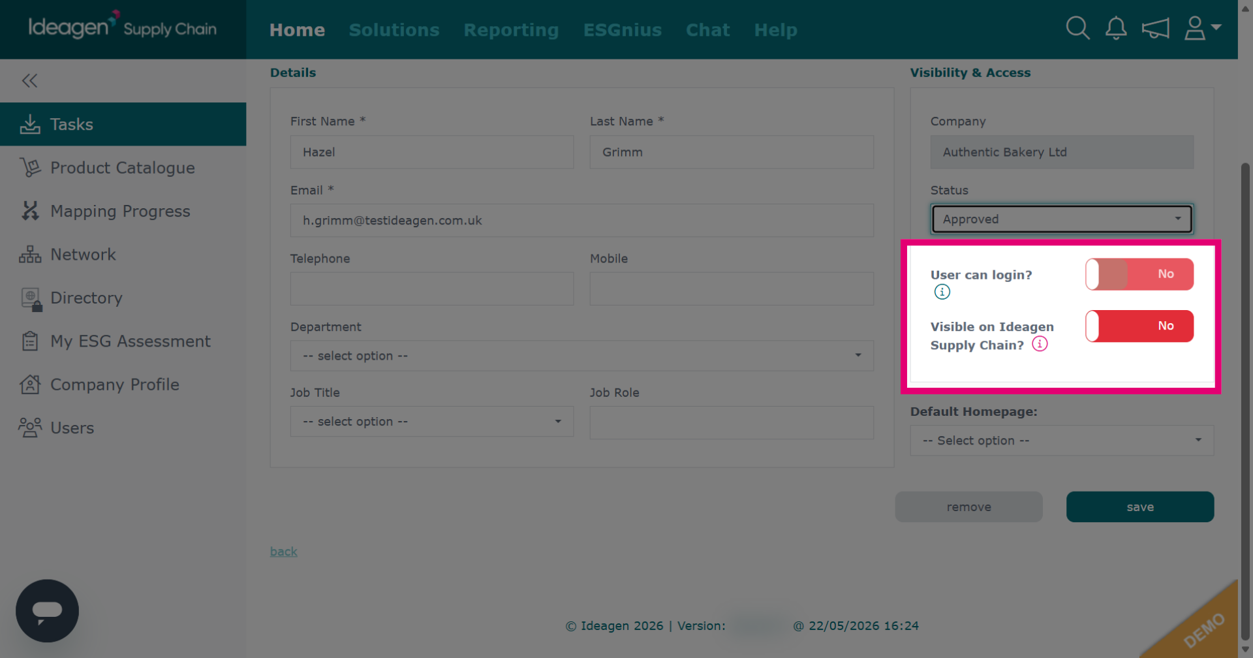Toggle Visible on Ideagen Supply Chain switch
This screenshot has height=658, width=1253.
(1139, 326)
